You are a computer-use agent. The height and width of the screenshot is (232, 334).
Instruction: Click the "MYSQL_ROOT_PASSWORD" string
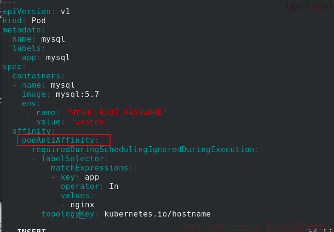116,112
